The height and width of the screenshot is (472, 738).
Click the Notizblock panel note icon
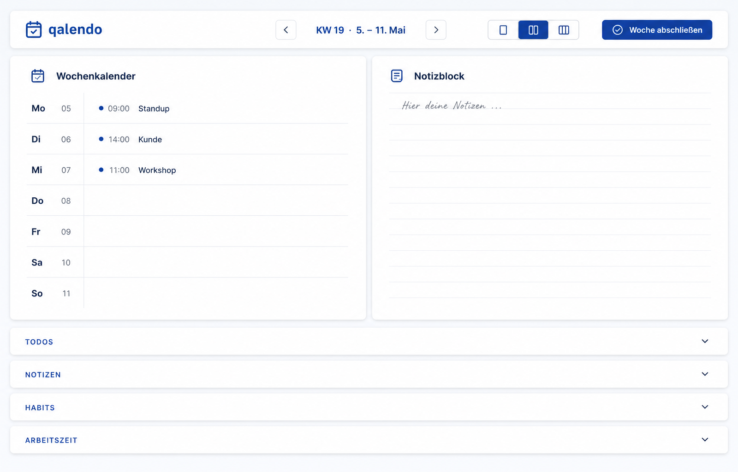pyautogui.click(x=397, y=76)
